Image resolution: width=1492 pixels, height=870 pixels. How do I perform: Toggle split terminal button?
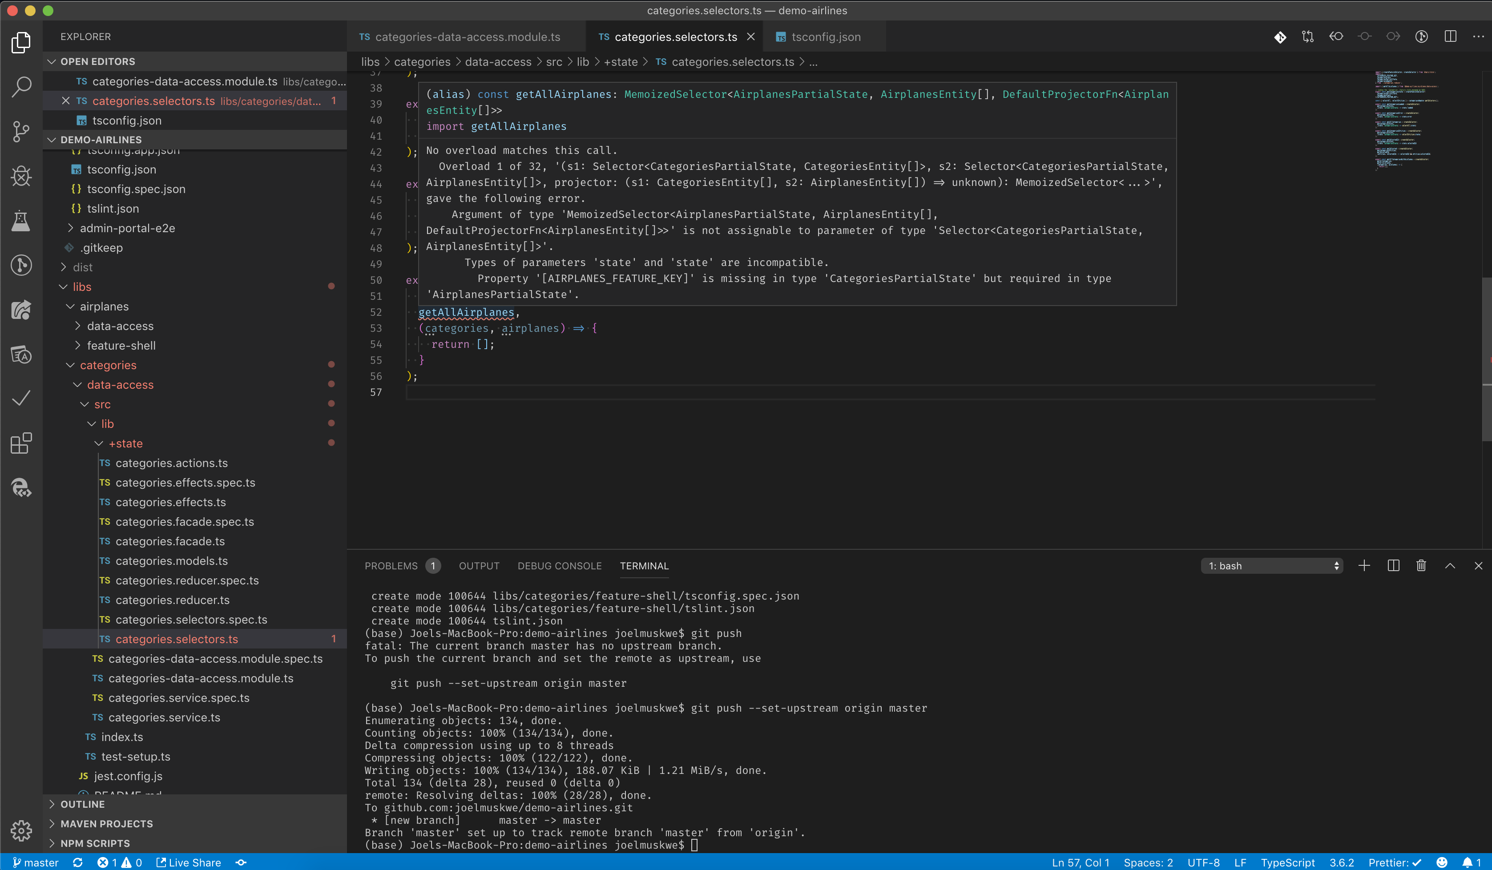1393,566
